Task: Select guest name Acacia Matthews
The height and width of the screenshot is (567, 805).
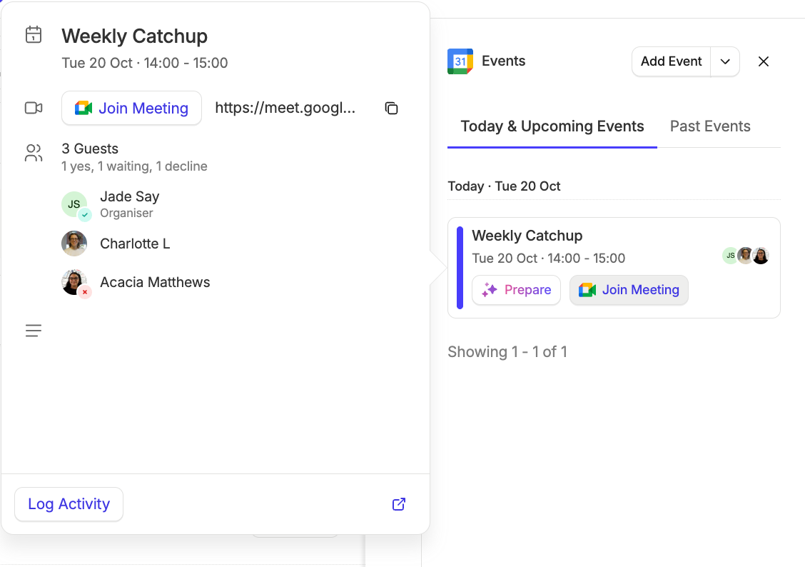Action: coord(155,282)
